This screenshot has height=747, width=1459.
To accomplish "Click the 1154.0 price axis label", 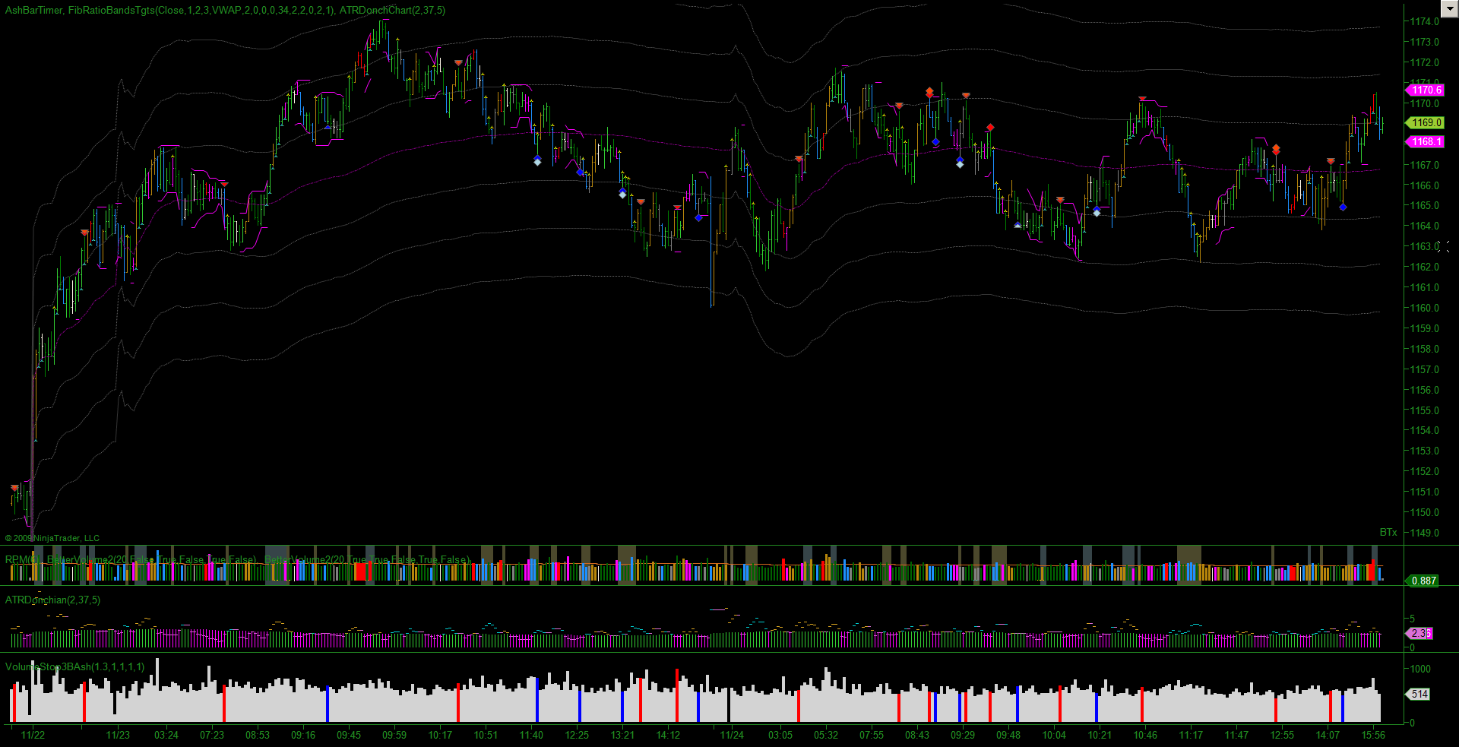I will pos(1425,430).
